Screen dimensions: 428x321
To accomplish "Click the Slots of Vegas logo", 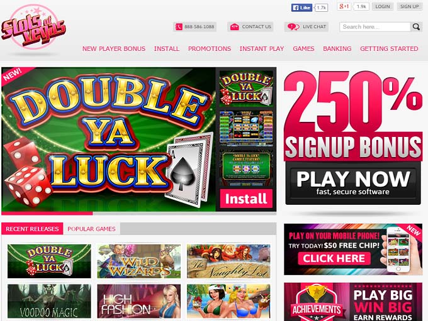I will [x=33, y=27].
